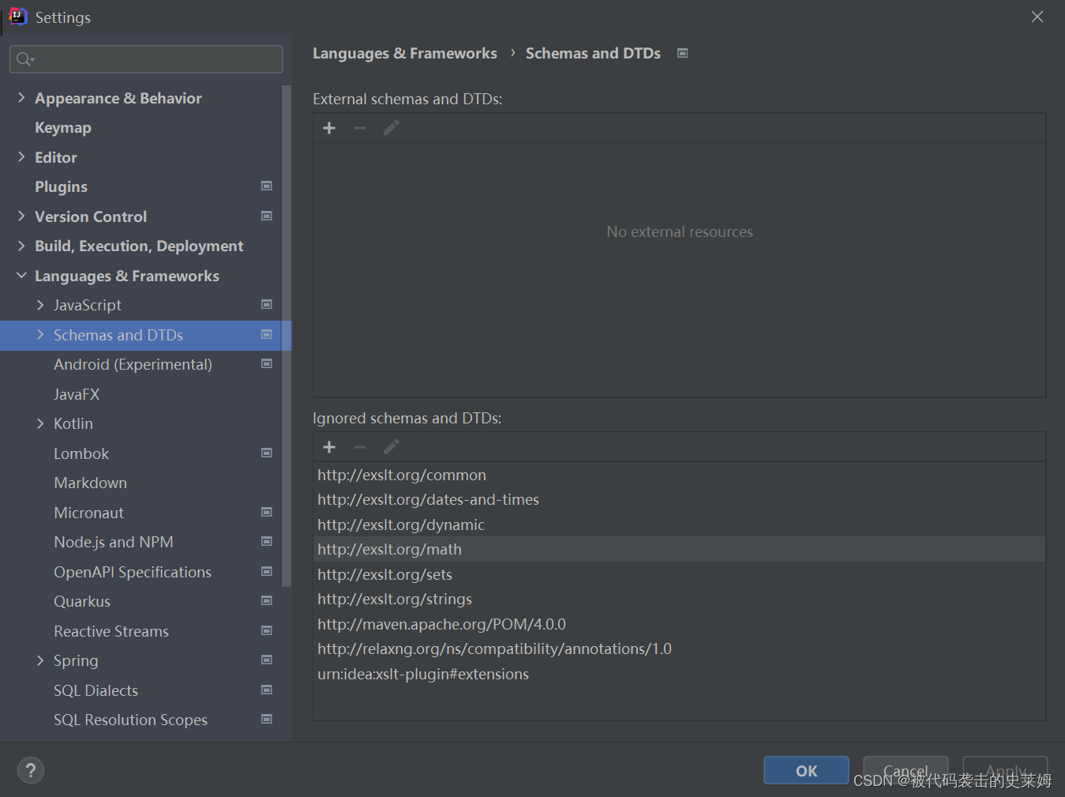Select http://exslt.org/common in ignored list
1065x797 pixels.
tap(679, 475)
